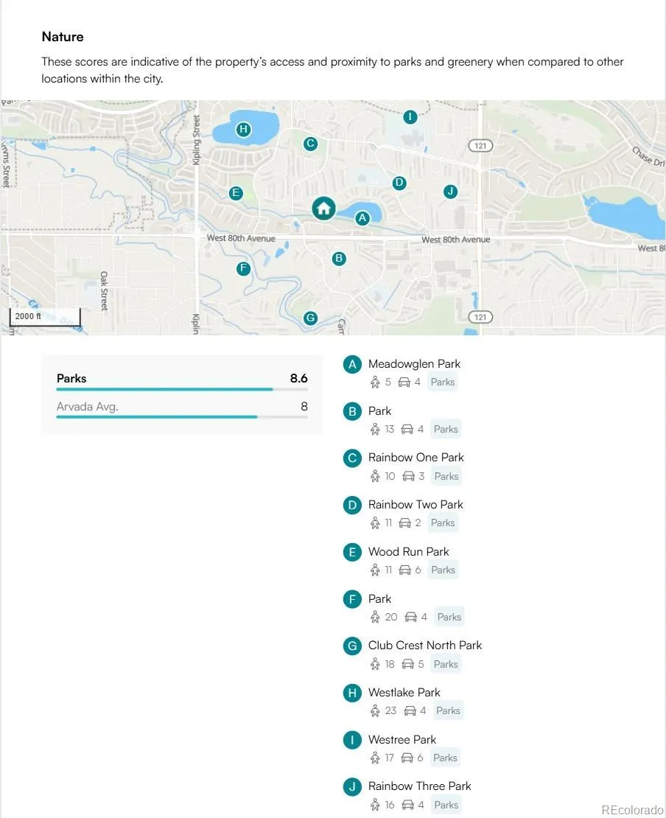Screen dimensions: 666x818
Task: Click map marker B south of 80th Avenue
Action: (x=339, y=258)
